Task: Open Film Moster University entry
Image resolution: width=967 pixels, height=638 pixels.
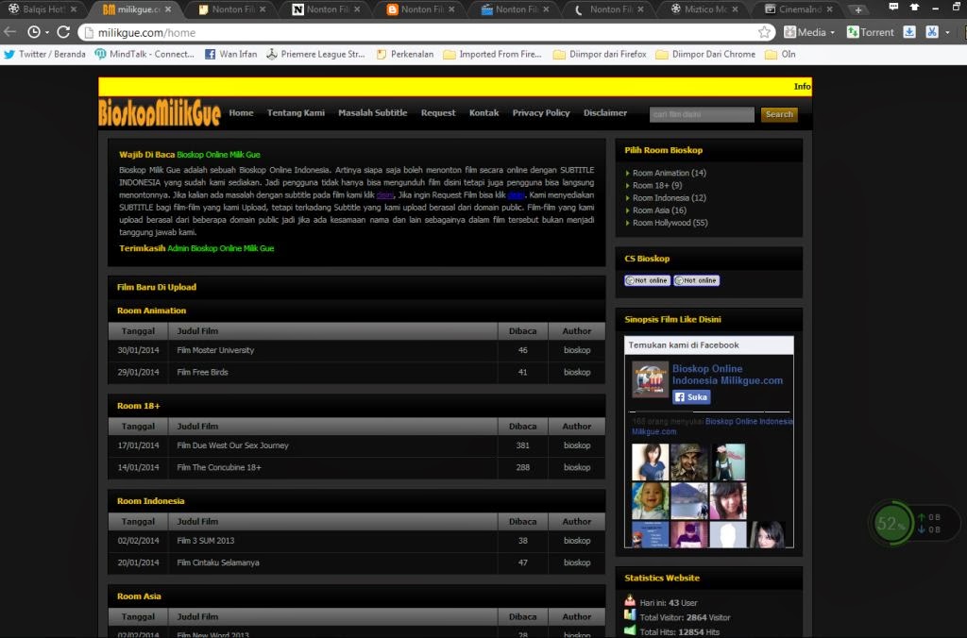Action: 215,350
